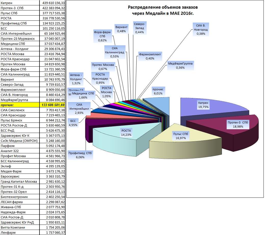Select the "СиЭс Медика (ОМРОН)" cell
The image size is (265, 235).
20,141
